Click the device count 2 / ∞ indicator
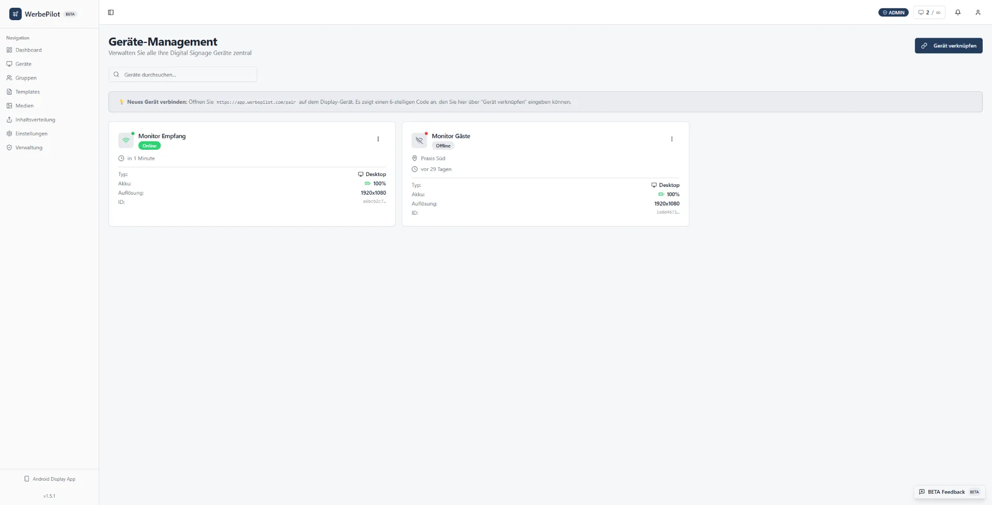 929,12
